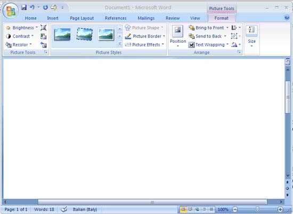Image resolution: width=293 pixels, height=214 pixels.
Task: Switch to Web Layout view
Action: 197,209
